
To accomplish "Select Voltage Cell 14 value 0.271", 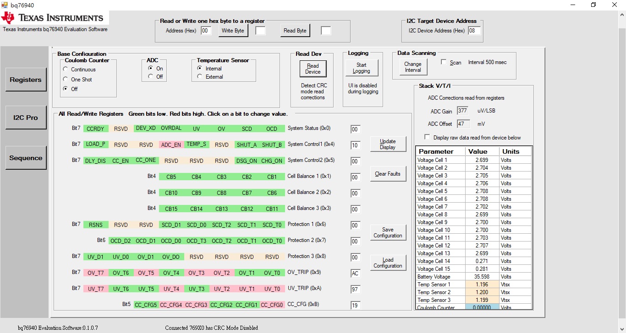I will [482, 261].
